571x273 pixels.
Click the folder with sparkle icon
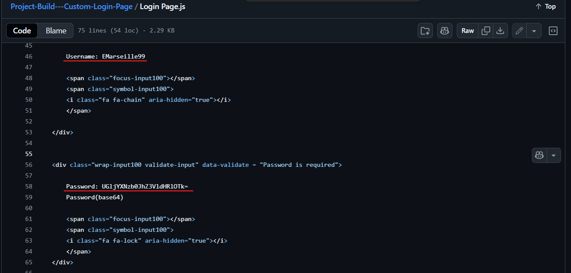coord(425,31)
